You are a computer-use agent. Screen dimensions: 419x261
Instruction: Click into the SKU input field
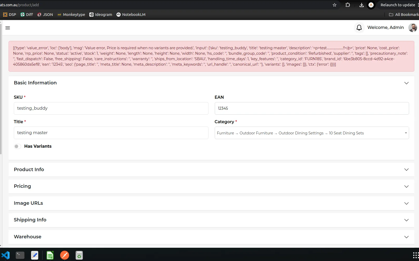(x=111, y=108)
